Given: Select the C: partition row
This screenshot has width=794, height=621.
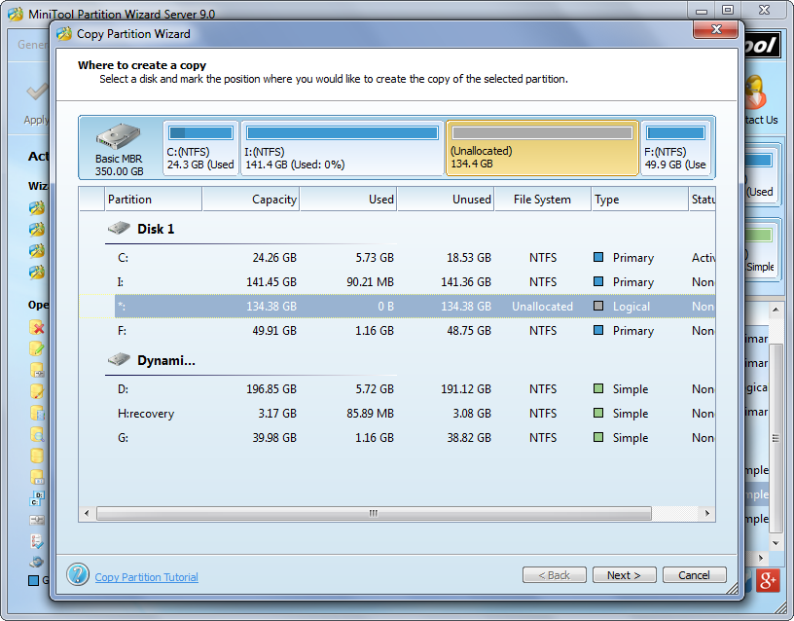Looking at the screenshot, I should pyautogui.click(x=397, y=258).
